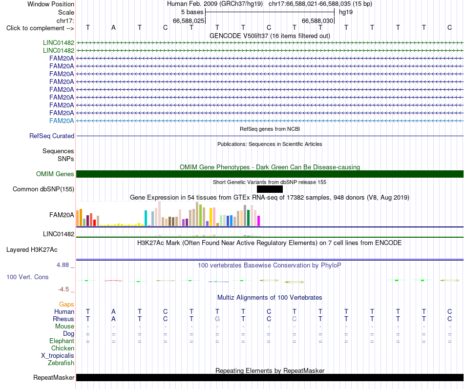
Task: Open "Short Genetic Variants from dbSNP release 155" title
Action: click(x=270, y=182)
